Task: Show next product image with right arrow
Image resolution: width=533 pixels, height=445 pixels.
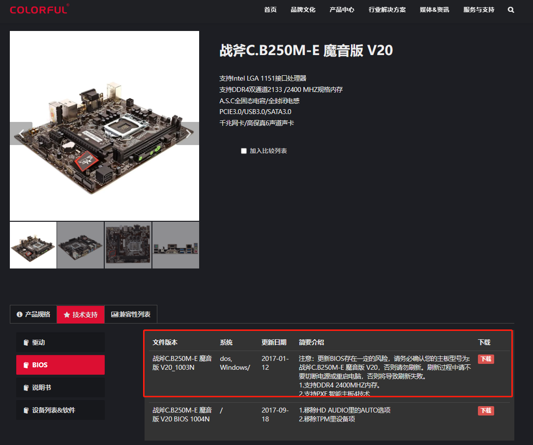Action: point(188,134)
